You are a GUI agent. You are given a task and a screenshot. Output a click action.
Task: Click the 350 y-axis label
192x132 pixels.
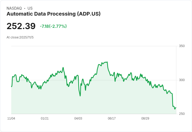182,46
